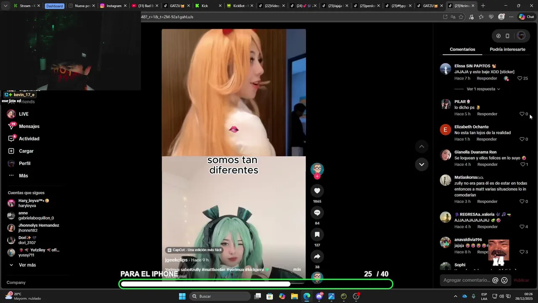This screenshot has height=303, width=538.
Task: Open the emoji picker in comment box
Action: [x=504, y=280]
